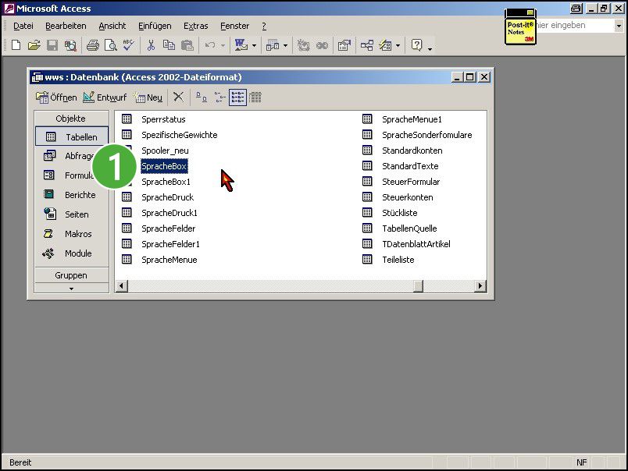628x471 pixels.
Task: Click the Neu button
Action: (x=148, y=97)
